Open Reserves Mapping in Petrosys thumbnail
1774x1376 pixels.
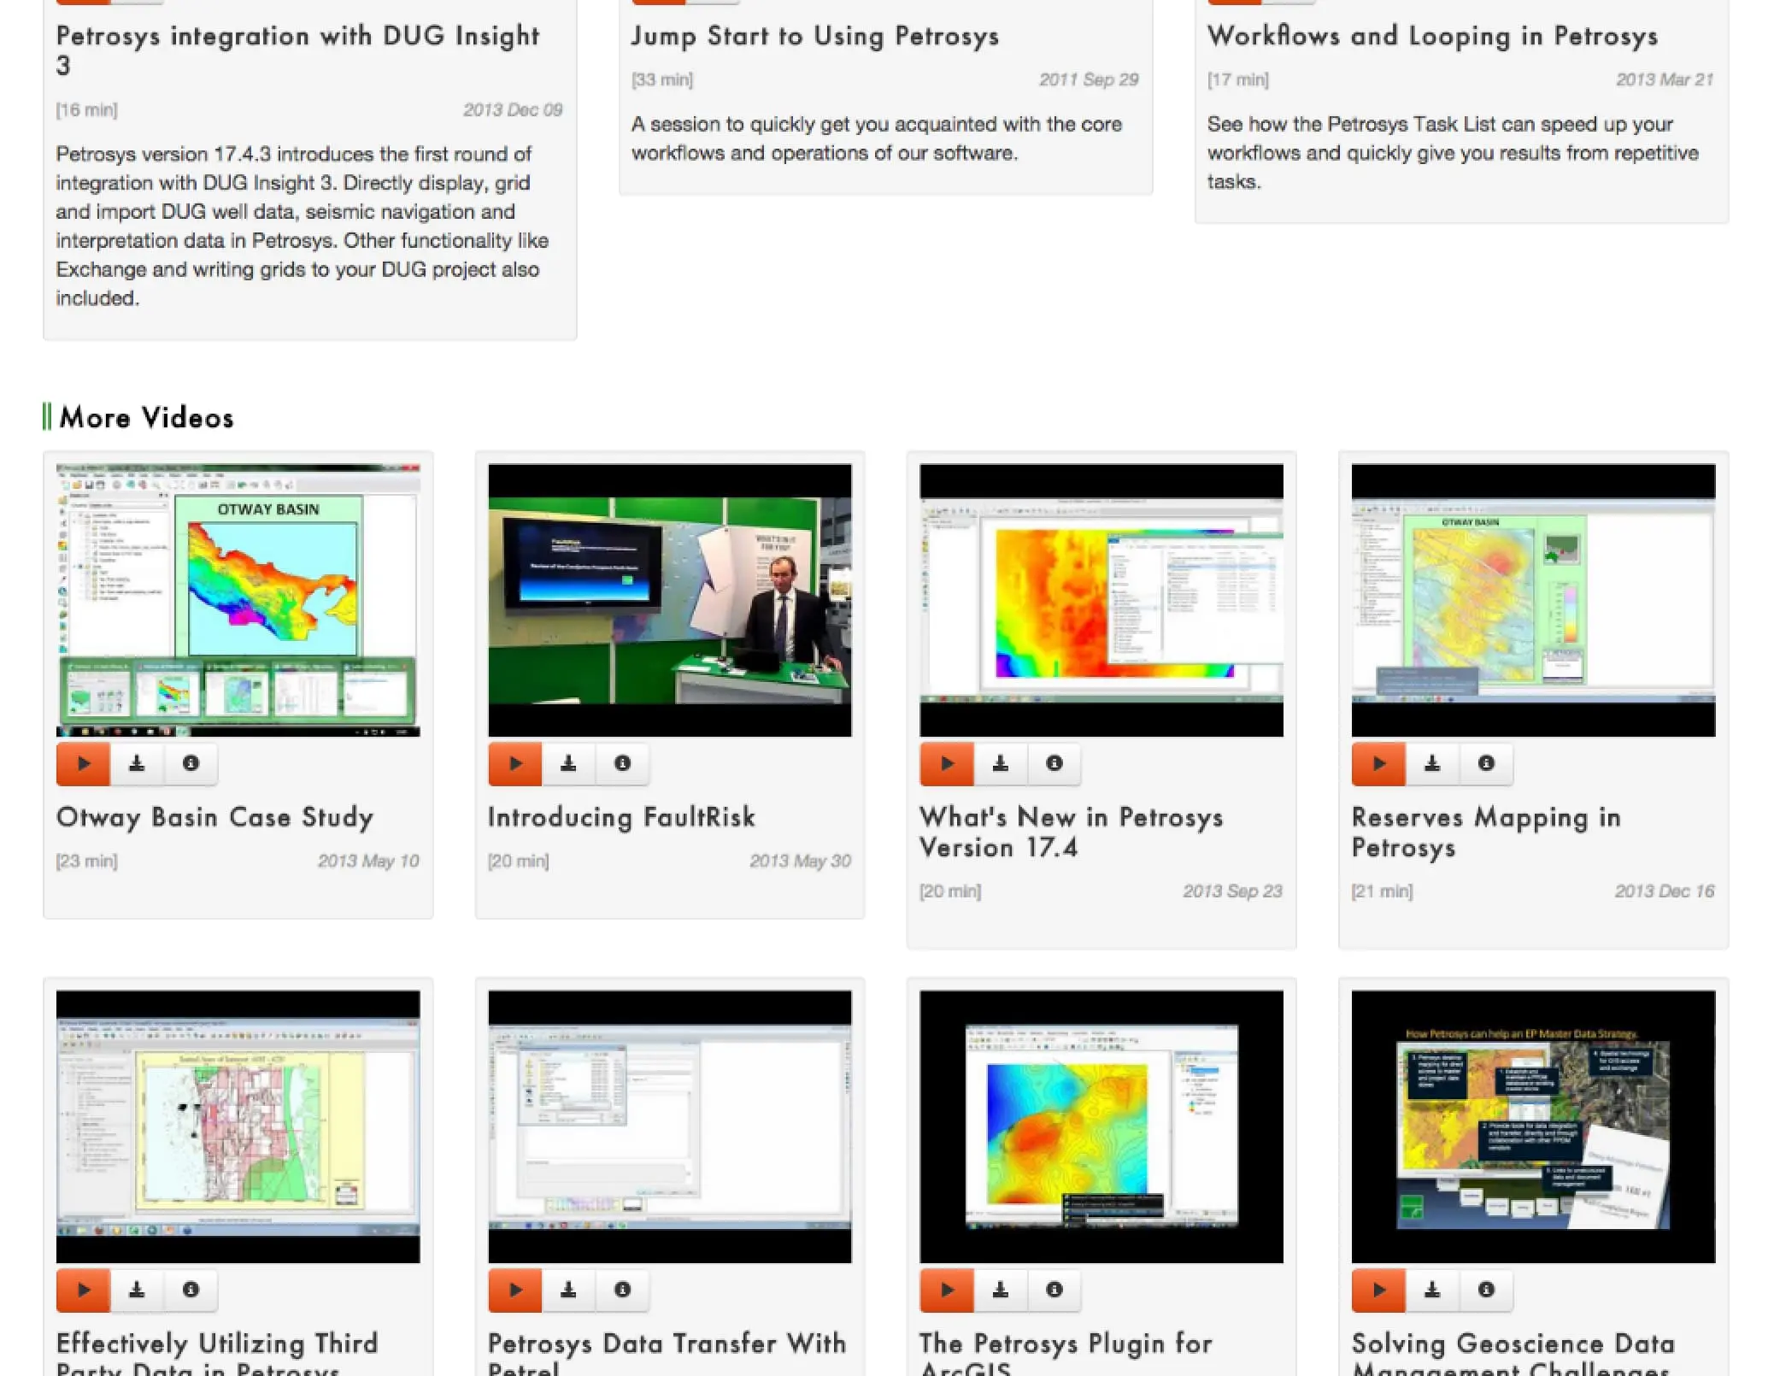(1534, 600)
